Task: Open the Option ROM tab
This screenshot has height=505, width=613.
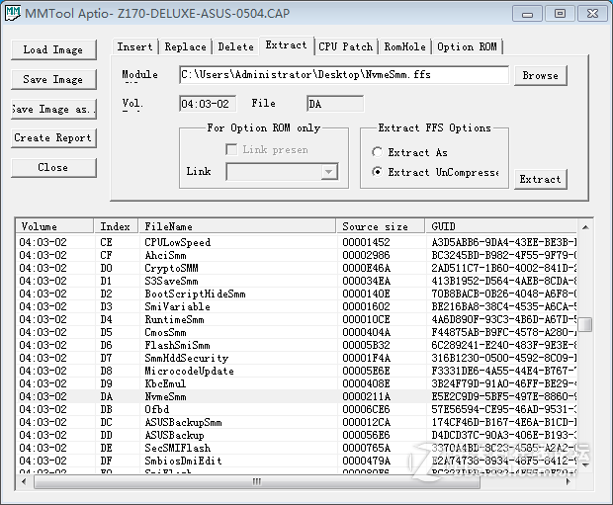Action: pos(469,46)
